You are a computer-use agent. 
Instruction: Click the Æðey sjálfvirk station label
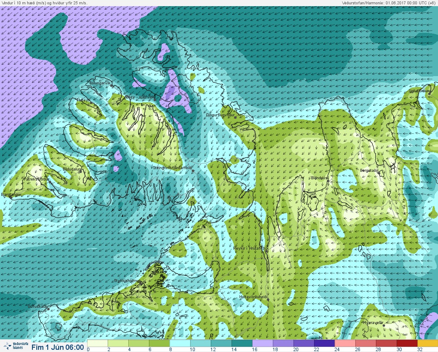pyautogui.click(x=140, y=97)
